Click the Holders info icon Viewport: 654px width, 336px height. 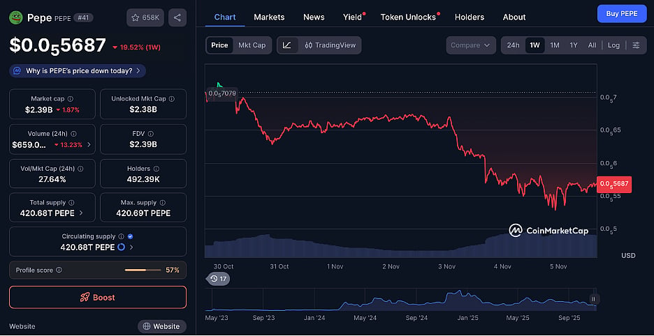[156, 169]
